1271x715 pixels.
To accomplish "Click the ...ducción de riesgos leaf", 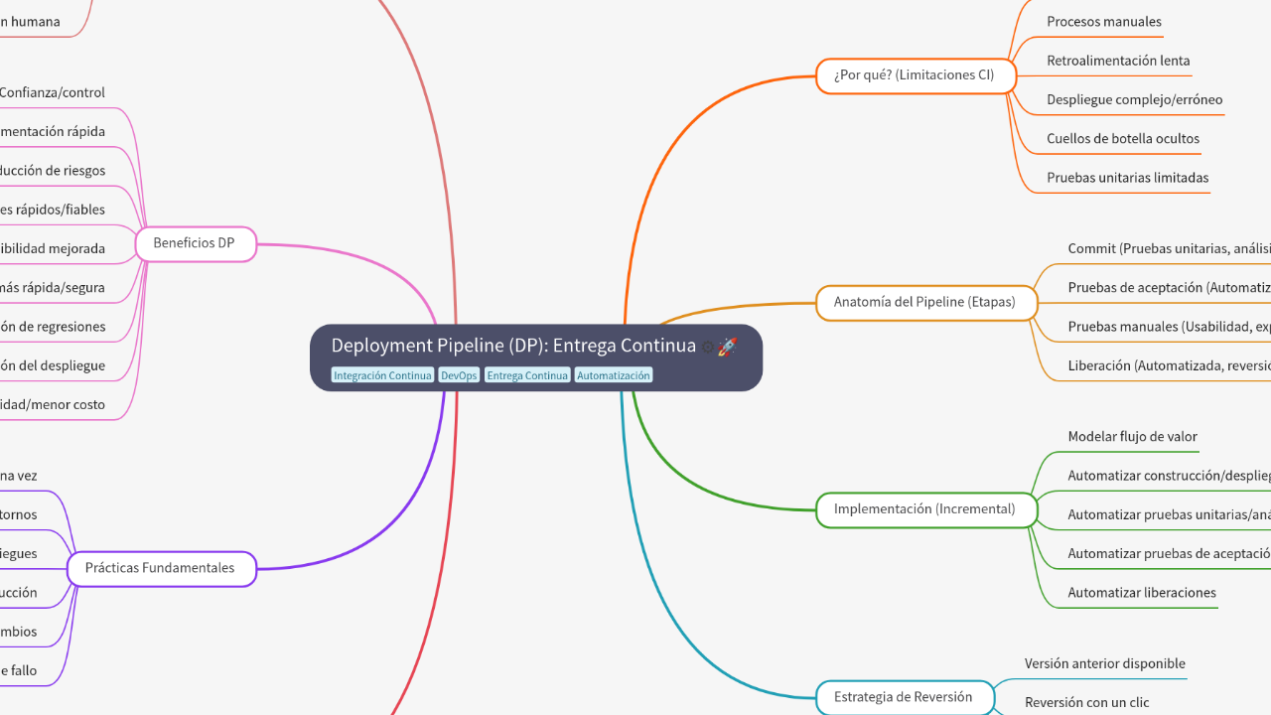I will pyautogui.click(x=53, y=171).
